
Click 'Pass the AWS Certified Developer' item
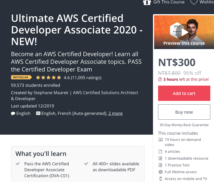(x=47, y=170)
